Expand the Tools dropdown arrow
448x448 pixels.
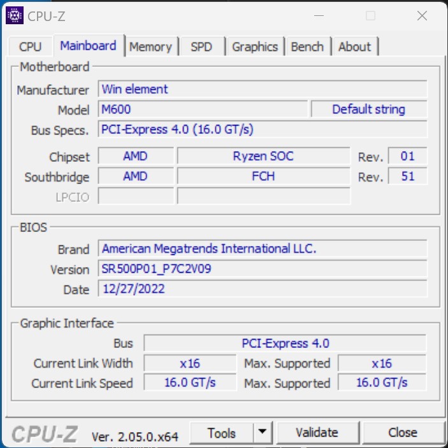tap(263, 432)
